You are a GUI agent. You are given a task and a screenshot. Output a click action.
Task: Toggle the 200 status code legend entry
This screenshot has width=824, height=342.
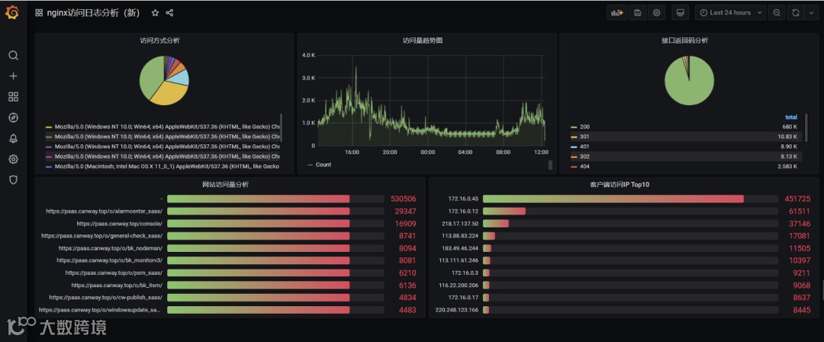click(x=585, y=127)
